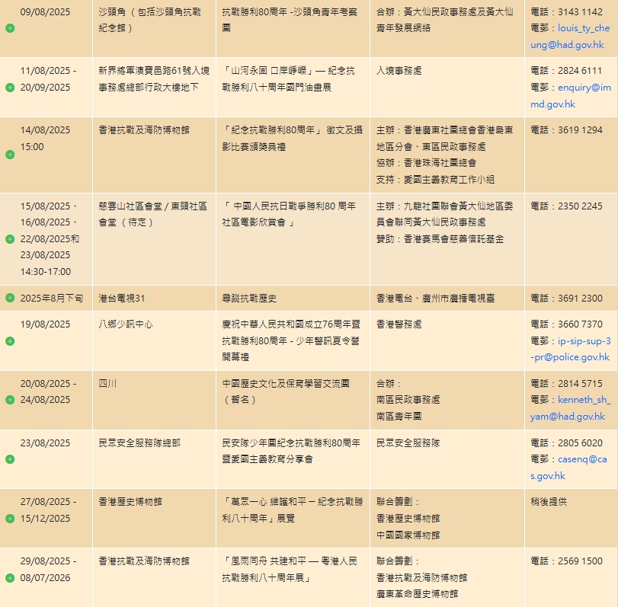Click the 稍後提供 contact cell
Viewport: 618px width, 607px height.
[x=549, y=502]
